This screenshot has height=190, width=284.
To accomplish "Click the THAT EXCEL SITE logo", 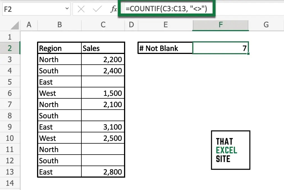I will (x=230, y=150).
